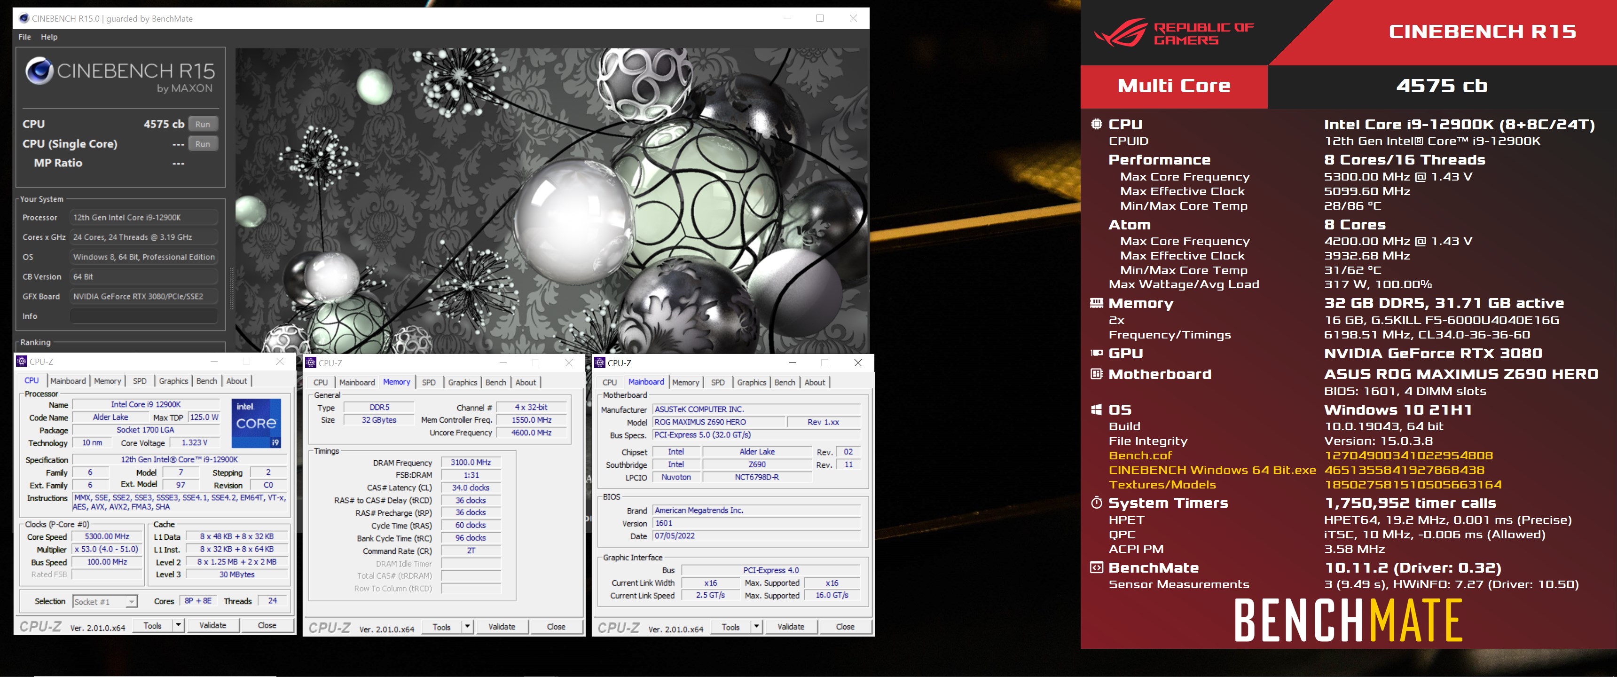Click Validate in middle CPU-Z window
Screen dimensions: 1617x677
tap(502, 627)
